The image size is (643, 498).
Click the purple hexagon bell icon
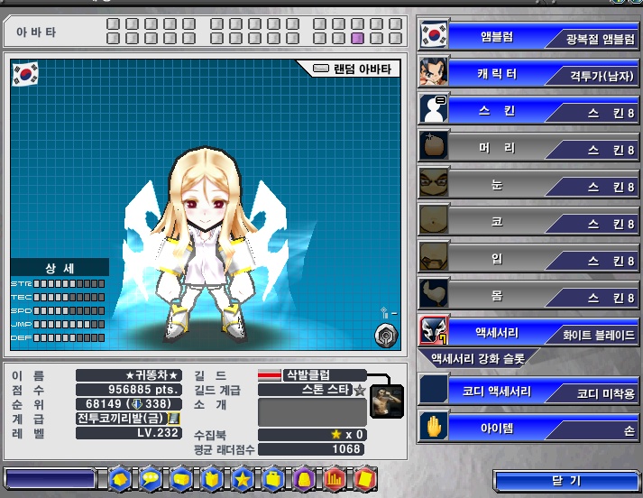click(x=304, y=479)
